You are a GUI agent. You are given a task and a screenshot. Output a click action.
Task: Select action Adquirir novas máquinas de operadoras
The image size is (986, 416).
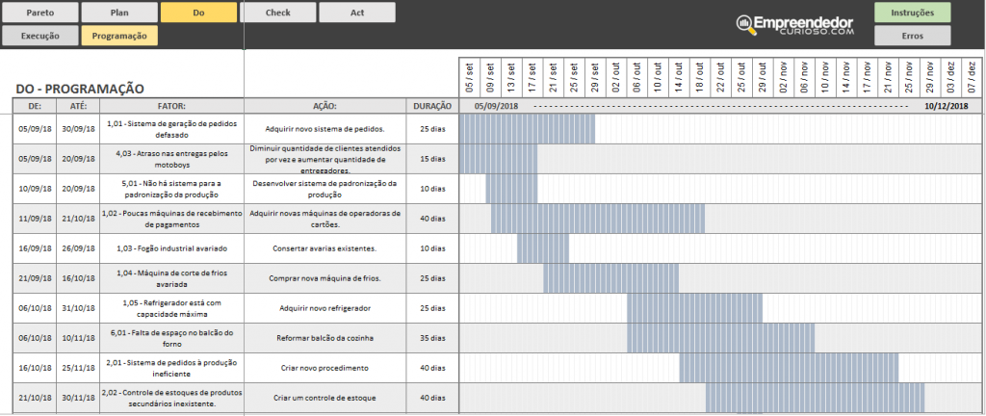click(x=324, y=219)
